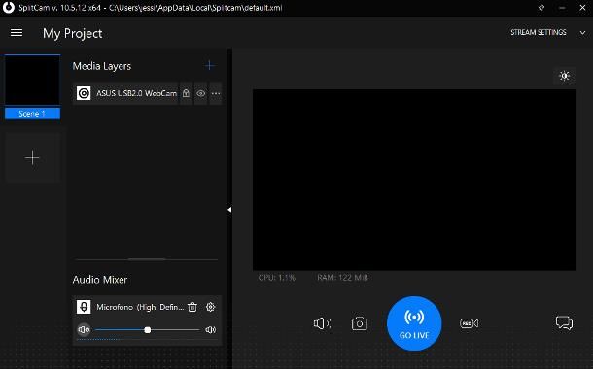This screenshot has height=369, width=593.
Task: Open more options for ASUS WebCam layer
Action: [x=216, y=93]
